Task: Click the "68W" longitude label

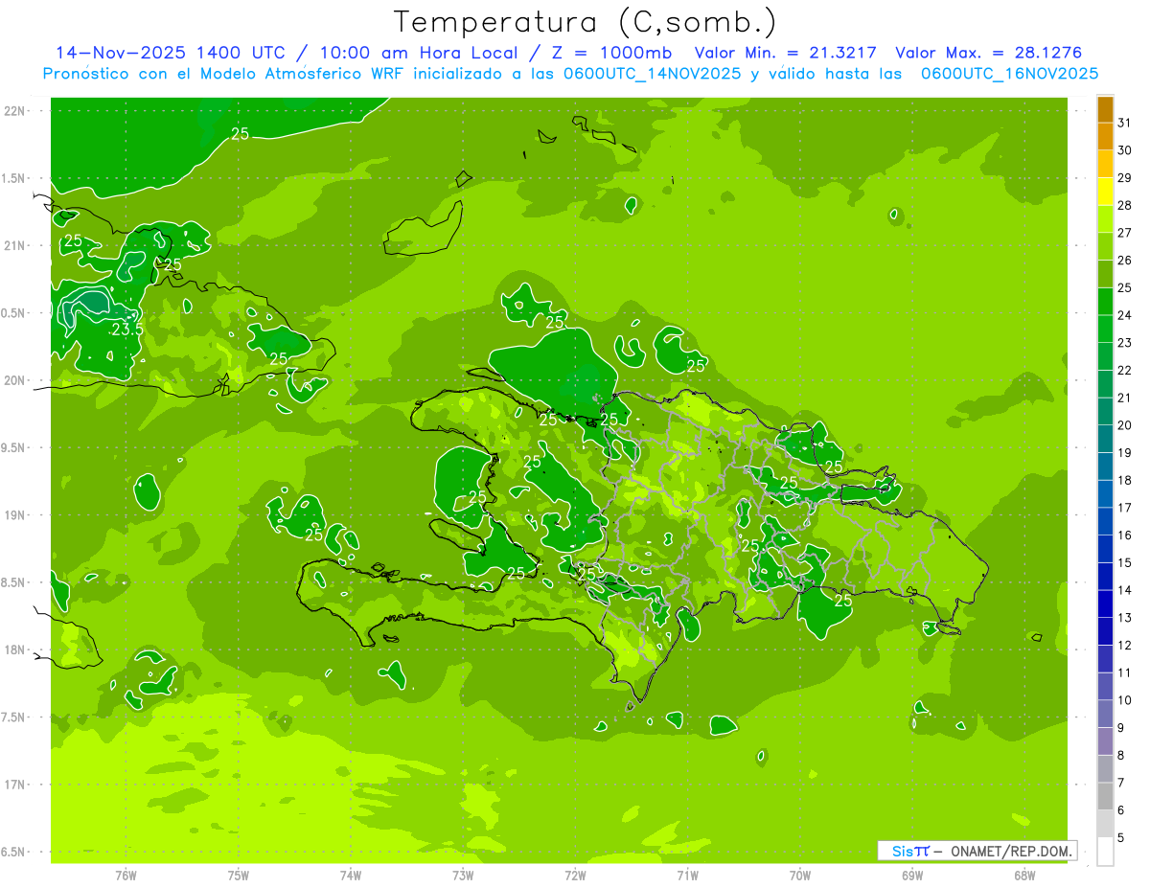Action: pyautogui.click(x=1024, y=876)
